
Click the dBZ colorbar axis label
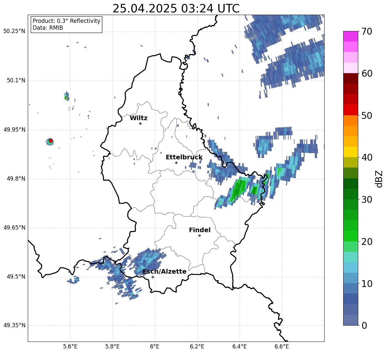pyautogui.click(x=379, y=179)
